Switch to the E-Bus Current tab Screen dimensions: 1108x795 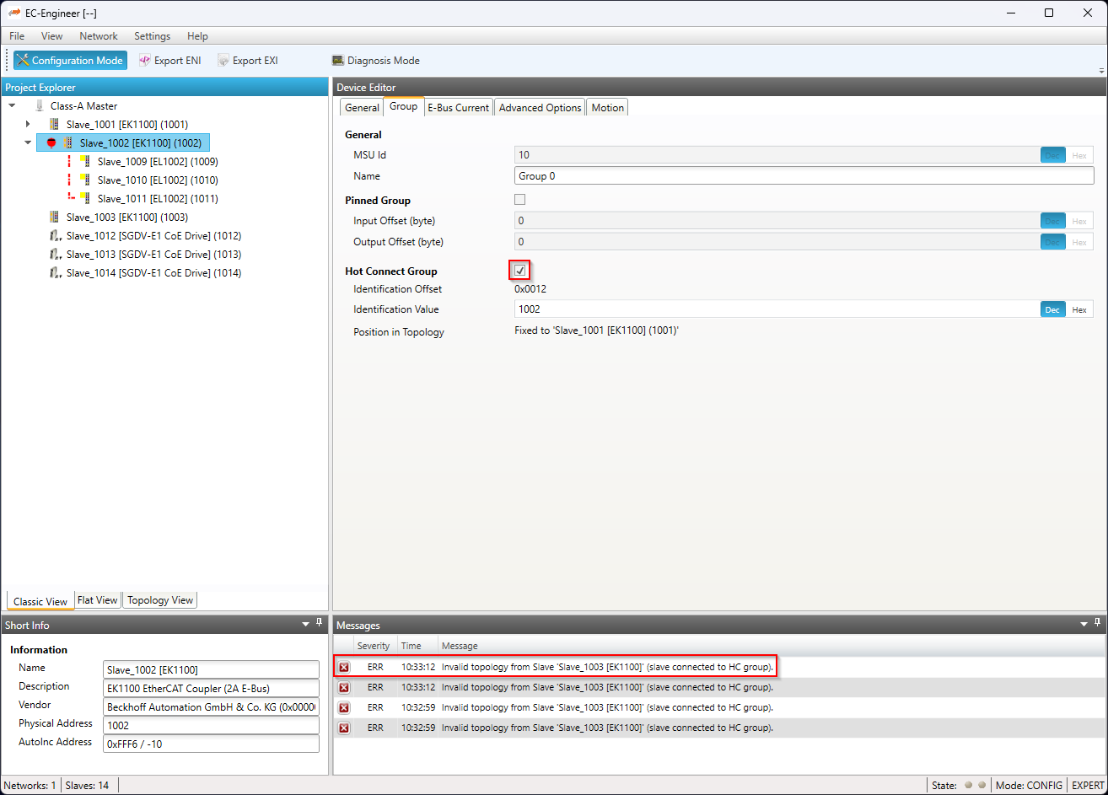click(x=458, y=108)
